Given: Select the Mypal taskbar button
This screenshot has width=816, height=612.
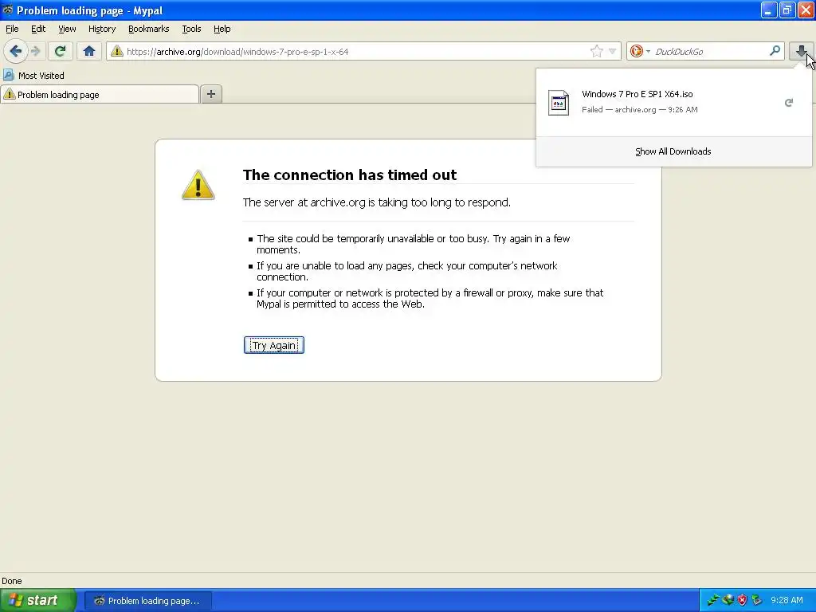Looking at the screenshot, I should pos(147,601).
